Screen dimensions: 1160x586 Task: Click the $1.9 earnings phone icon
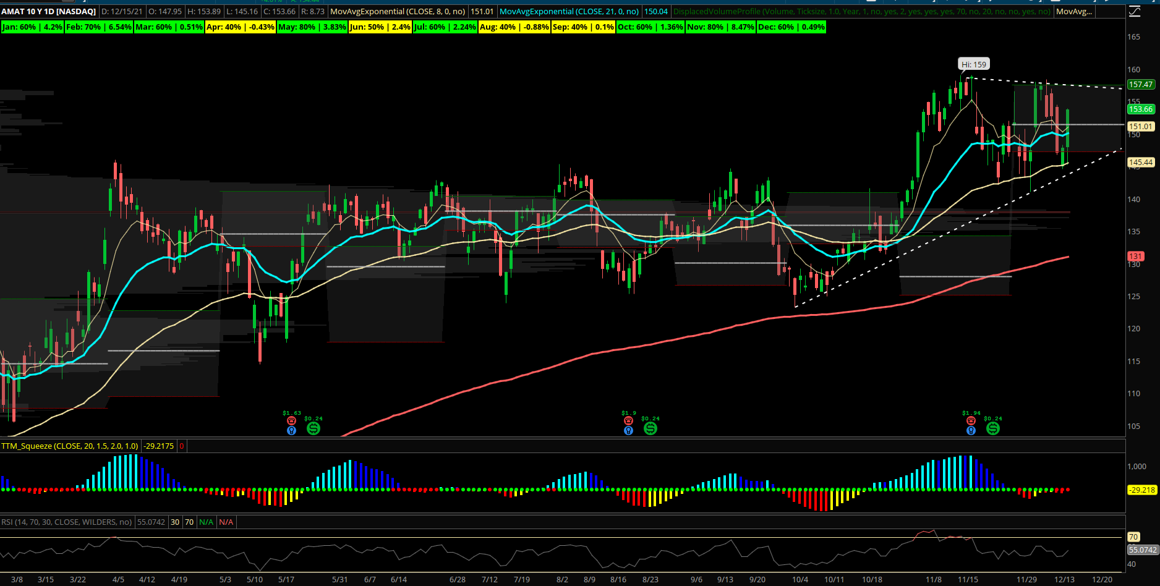click(628, 421)
